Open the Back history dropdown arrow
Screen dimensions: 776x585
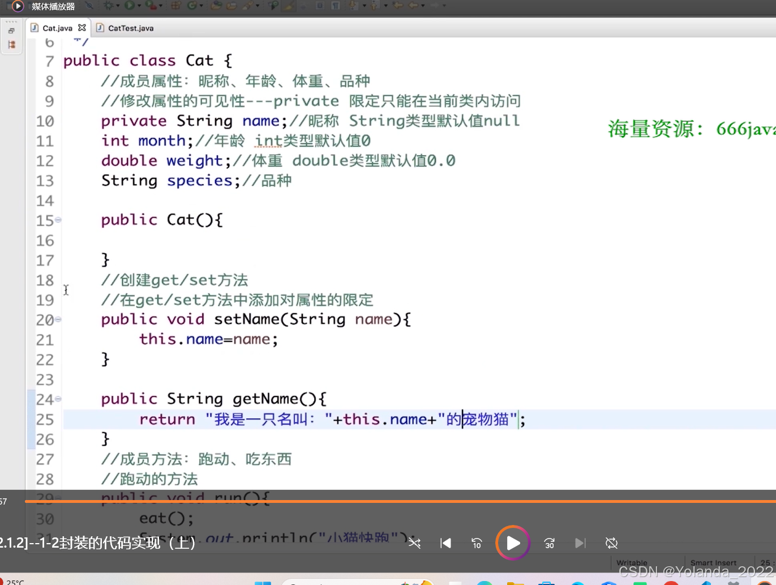pos(423,6)
